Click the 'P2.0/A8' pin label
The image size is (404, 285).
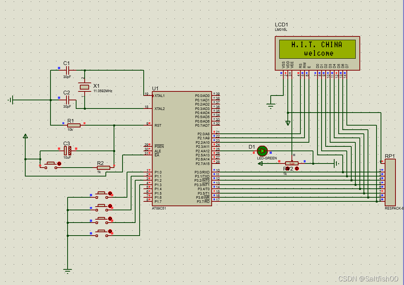point(203,134)
